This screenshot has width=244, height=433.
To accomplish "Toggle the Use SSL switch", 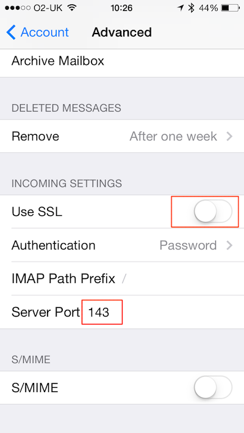I will (x=213, y=212).
